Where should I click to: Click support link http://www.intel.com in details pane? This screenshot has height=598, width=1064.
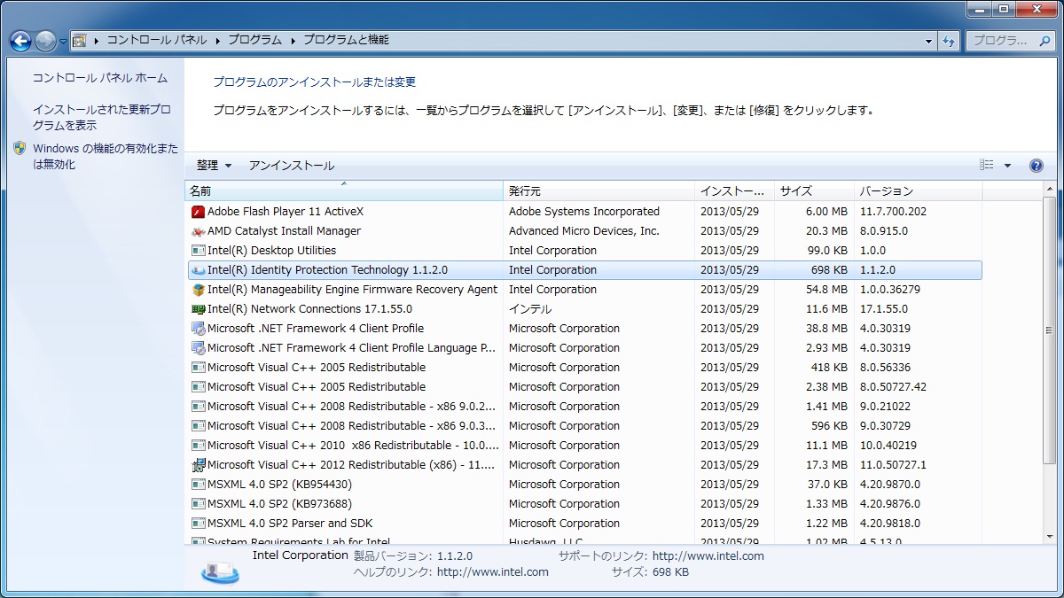pos(708,556)
